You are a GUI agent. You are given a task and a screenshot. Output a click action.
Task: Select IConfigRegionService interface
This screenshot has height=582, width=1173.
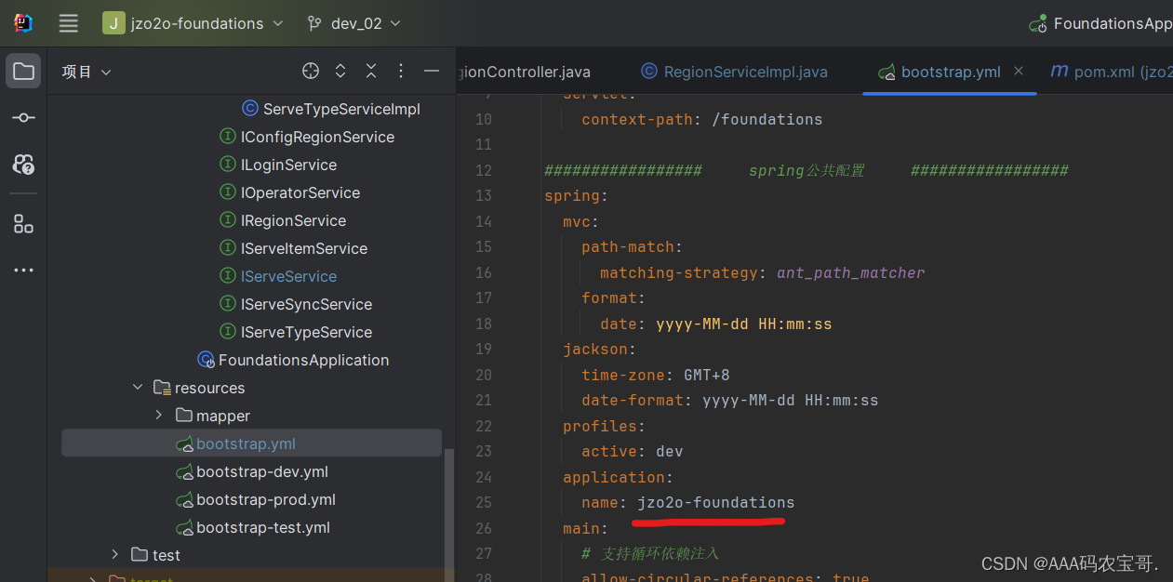click(317, 137)
